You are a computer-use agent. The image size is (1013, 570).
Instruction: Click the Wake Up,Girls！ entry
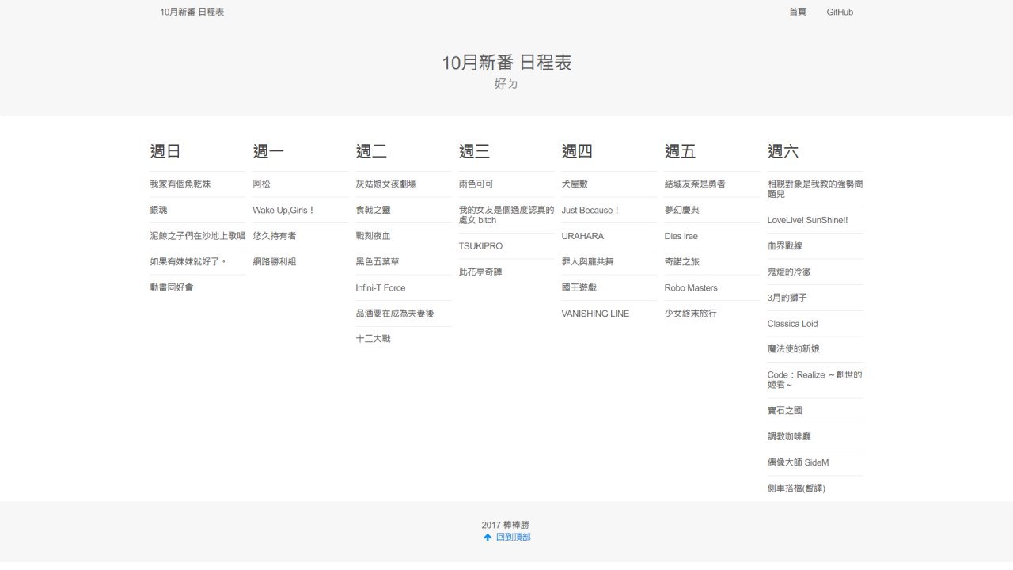tap(284, 210)
